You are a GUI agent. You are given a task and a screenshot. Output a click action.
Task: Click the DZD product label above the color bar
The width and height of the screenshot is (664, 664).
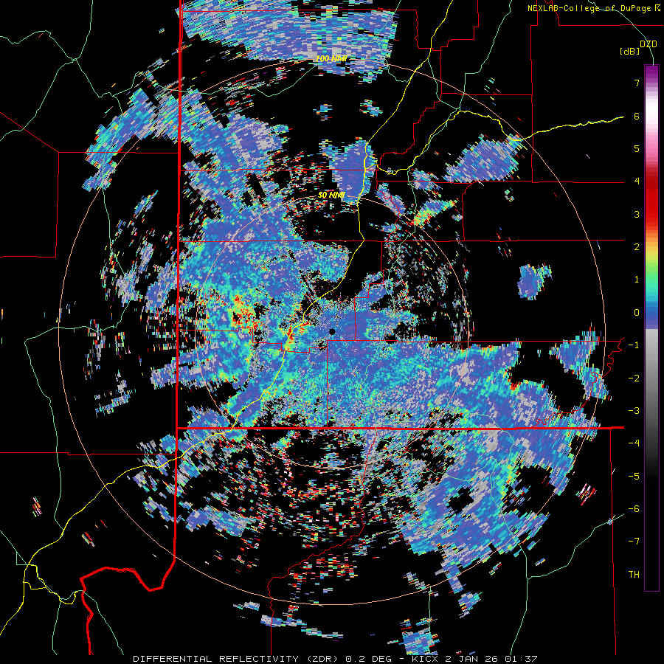[x=648, y=44]
